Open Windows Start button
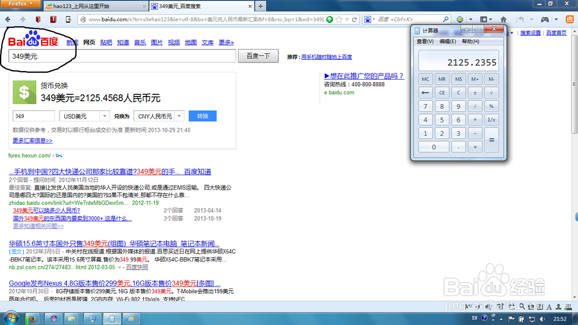The width and height of the screenshot is (578, 325). [10, 319]
